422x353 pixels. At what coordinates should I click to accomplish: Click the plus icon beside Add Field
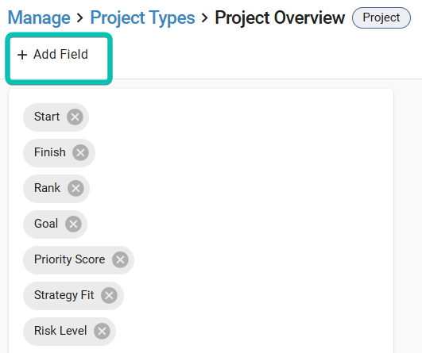click(x=22, y=55)
